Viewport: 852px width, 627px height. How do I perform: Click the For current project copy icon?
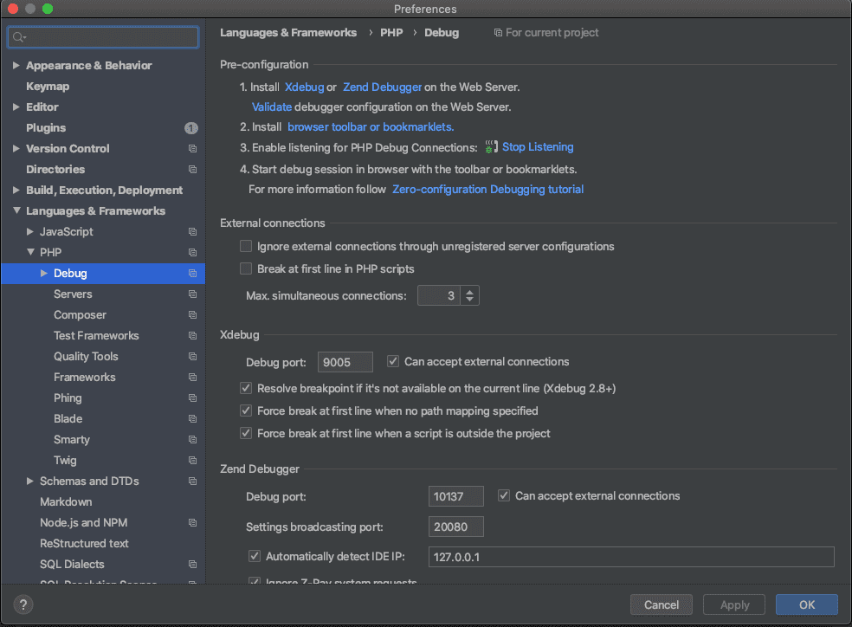[498, 33]
